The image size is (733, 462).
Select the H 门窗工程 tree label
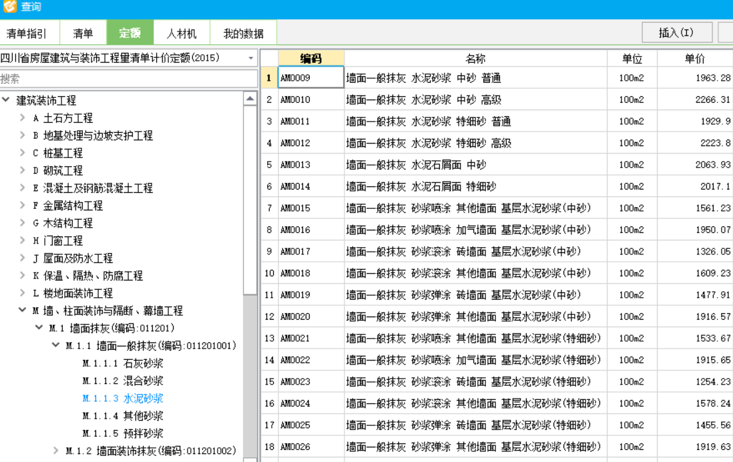coord(57,240)
